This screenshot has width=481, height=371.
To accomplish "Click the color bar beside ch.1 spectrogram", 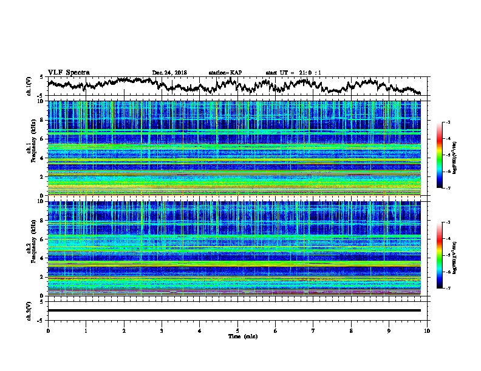I will coord(440,155).
